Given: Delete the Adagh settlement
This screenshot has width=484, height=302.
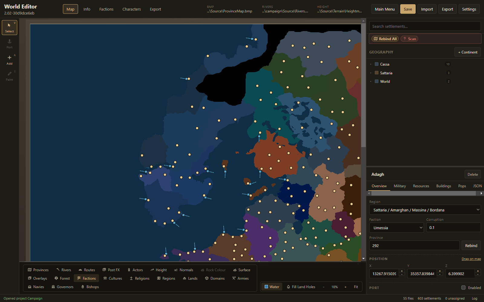Looking at the screenshot, I should pyautogui.click(x=473, y=174).
